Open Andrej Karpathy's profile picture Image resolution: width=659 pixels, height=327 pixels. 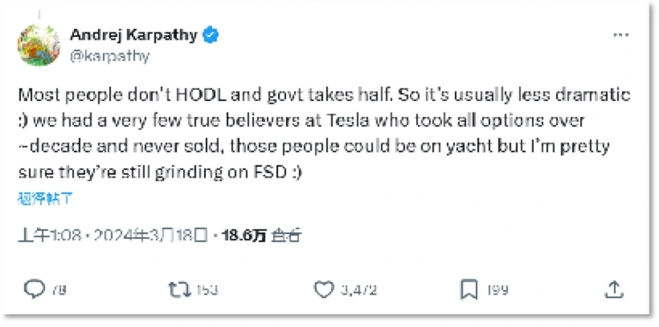38,45
